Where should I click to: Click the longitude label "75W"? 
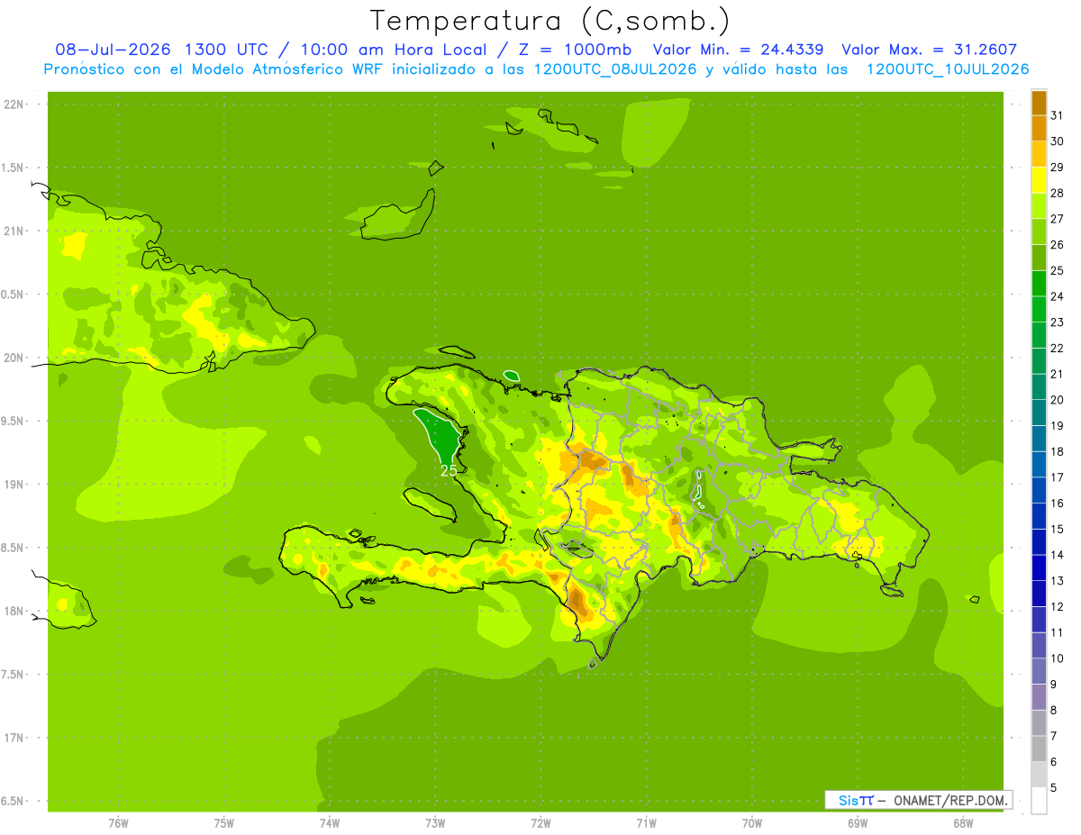click(x=224, y=823)
